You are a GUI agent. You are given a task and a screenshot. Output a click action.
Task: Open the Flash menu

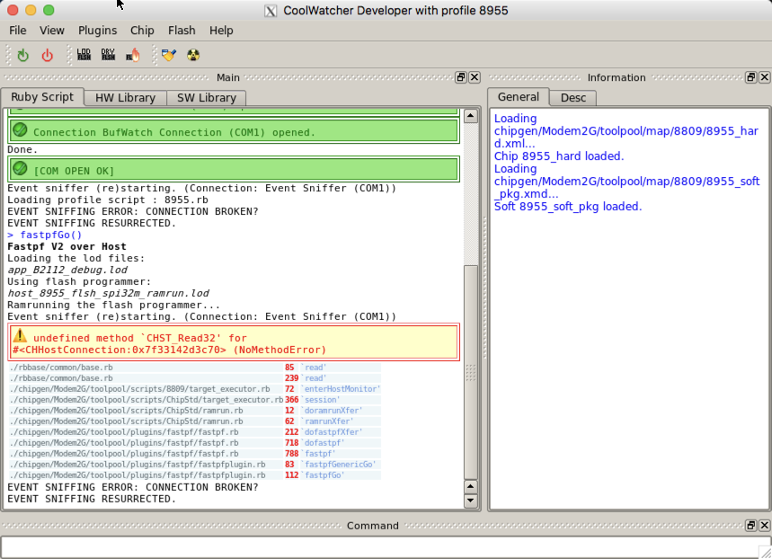(x=182, y=31)
